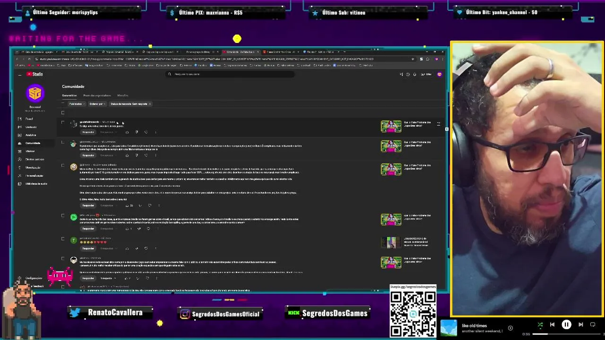Image resolution: width=605 pixels, height=340 pixels.
Task: Dislike the first comment
Action: click(x=137, y=132)
